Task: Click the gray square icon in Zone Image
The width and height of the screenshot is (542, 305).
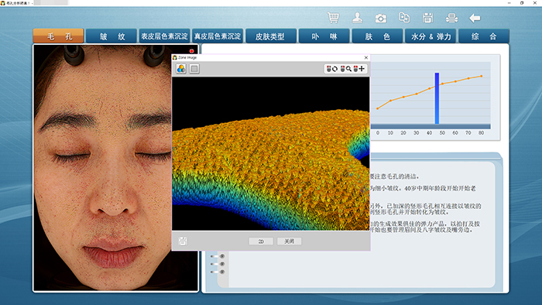Action: click(x=194, y=69)
